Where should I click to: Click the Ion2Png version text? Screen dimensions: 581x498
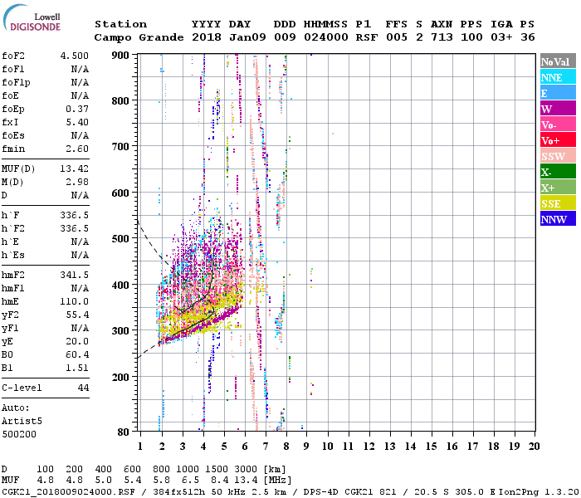(538, 492)
